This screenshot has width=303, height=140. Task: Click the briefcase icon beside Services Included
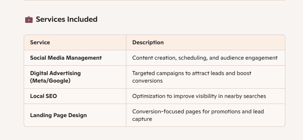29,20
